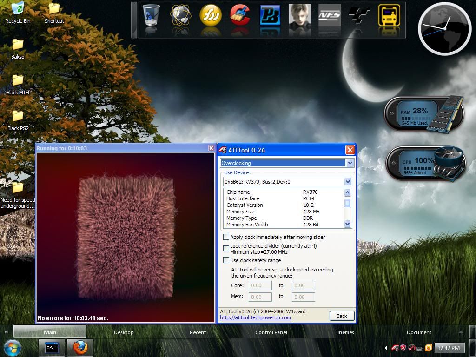
Task: Click the Memory Bus Width 128 Bit row
Action: pos(284,225)
